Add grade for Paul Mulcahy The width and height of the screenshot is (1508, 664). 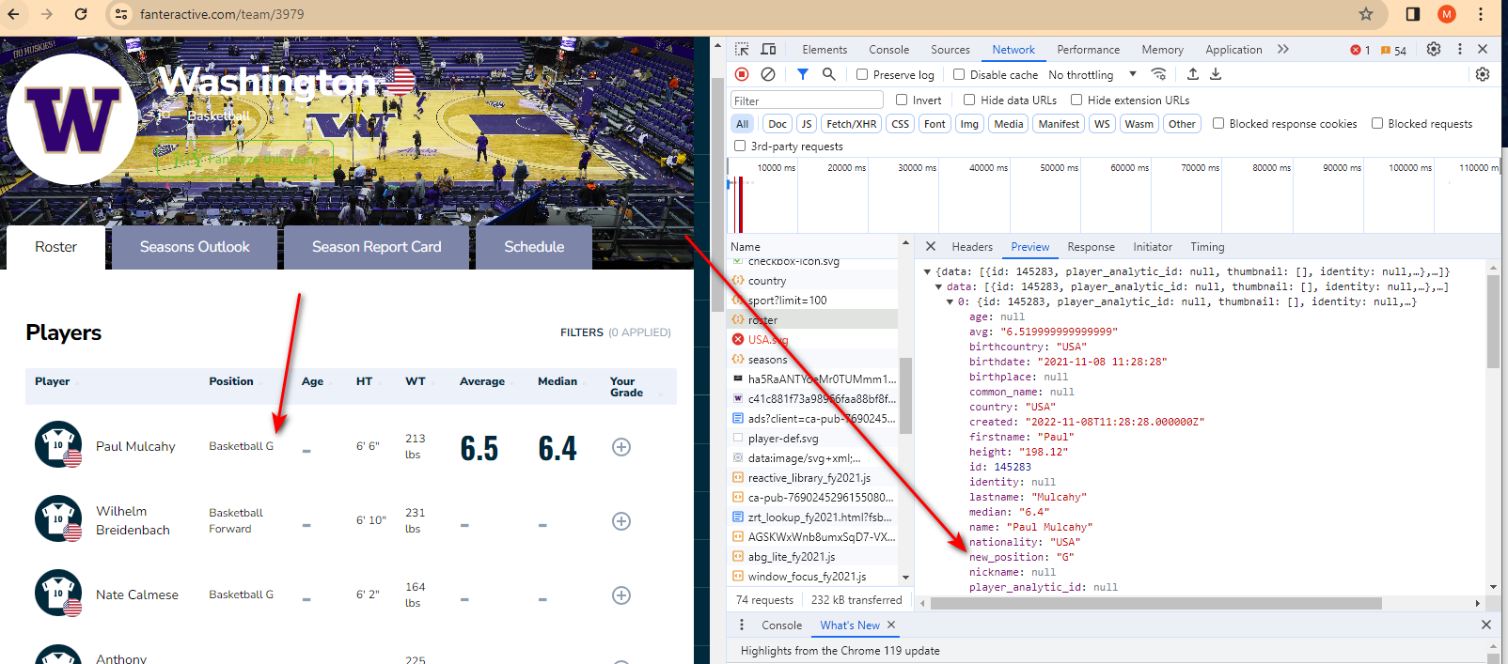coord(621,447)
